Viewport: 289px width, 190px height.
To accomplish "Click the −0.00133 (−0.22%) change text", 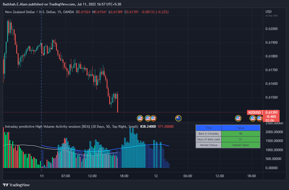I will (155, 12).
